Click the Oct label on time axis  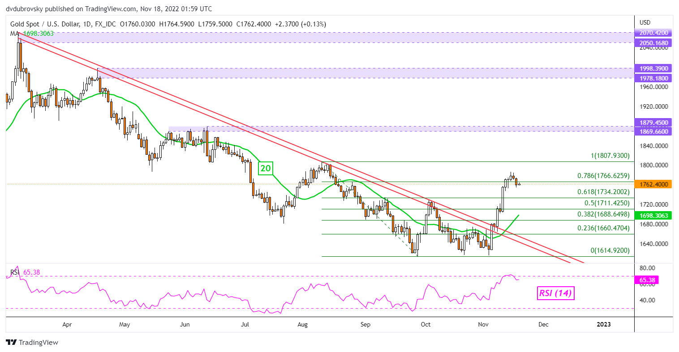pos(426,324)
